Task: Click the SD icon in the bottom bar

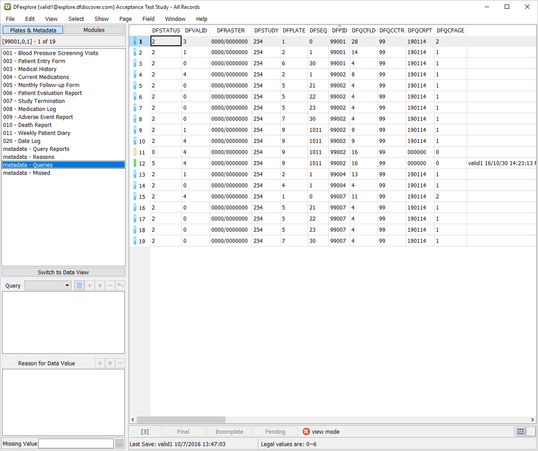Action: pyautogui.click(x=521, y=431)
